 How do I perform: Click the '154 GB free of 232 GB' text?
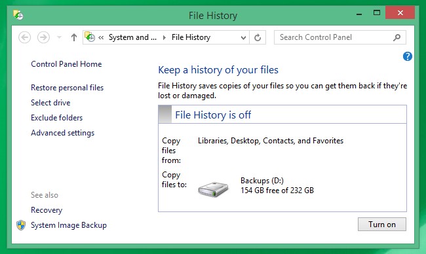pos(277,190)
